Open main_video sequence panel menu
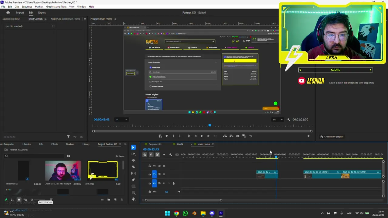This screenshot has height=218, width=388. pyautogui.click(x=212, y=144)
